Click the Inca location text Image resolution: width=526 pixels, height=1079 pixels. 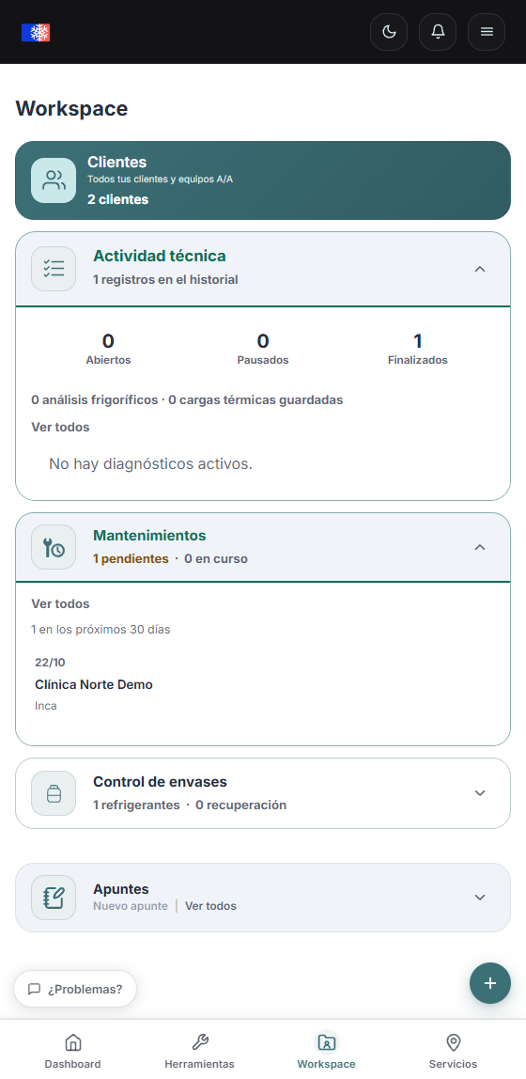point(46,705)
